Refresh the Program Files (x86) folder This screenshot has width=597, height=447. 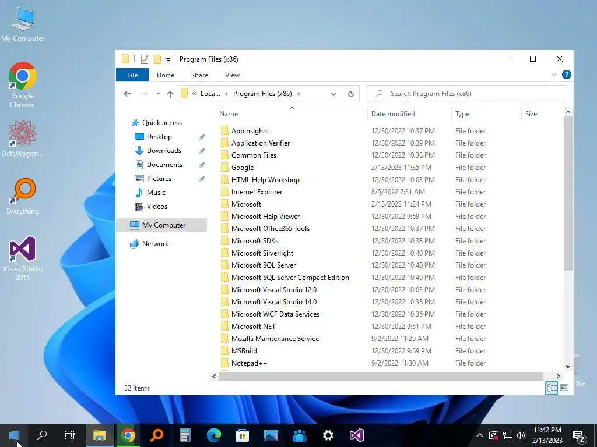(350, 94)
